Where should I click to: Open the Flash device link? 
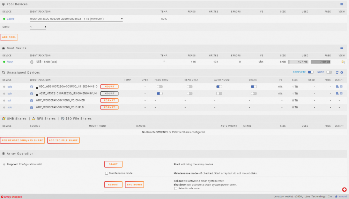coord(10,62)
